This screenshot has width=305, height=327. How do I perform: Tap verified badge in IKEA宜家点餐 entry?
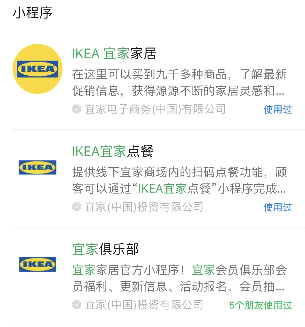[77, 207]
